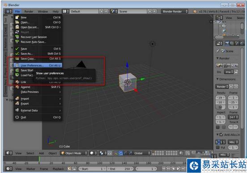Screen dimensions: 247x173
Task: Select the Scene properties tab icon
Action: click(x=237, y=43)
